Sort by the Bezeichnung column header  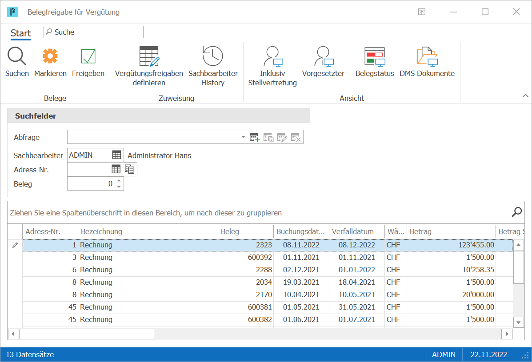tap(148, 231)
